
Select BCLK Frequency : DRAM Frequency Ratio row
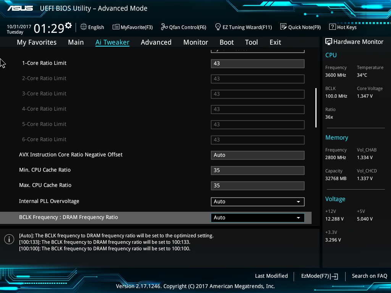click(x=156, y=217)
